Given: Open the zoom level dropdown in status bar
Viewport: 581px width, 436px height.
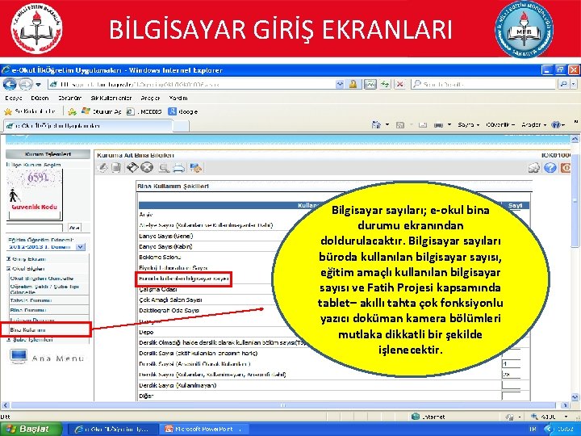Looking at the screenshot, I should pos(566,417).
